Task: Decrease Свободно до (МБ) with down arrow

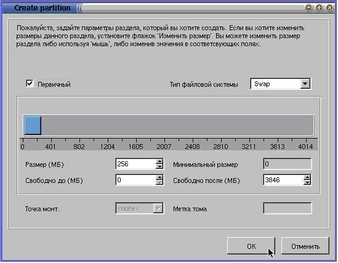Action: coord(159,182)
